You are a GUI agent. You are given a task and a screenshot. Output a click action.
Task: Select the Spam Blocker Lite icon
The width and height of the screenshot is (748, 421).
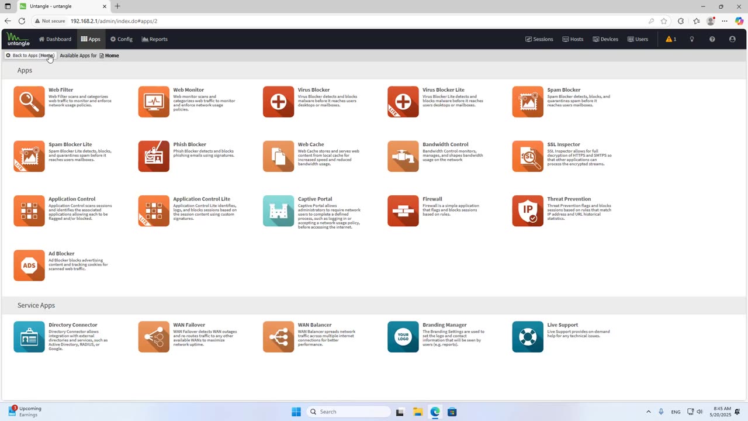click(29, 156)
